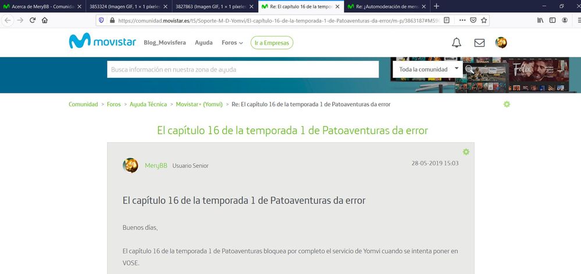The width and height of the screenshot is (581, 274).
Task: Open a new browser tab
Action: [x=436, y=6]
